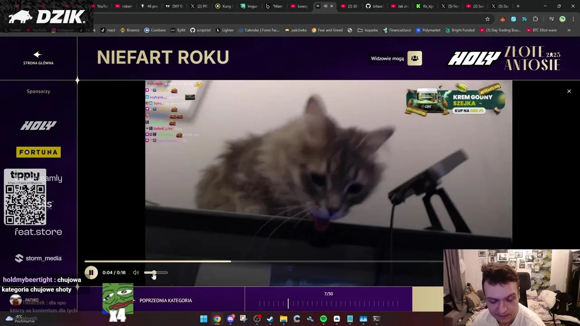Expand the koparka bookmark folder
The height and width of the screenshot is (326, 580).
367,30
